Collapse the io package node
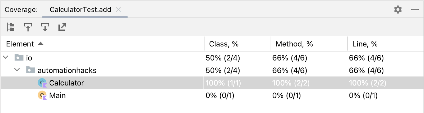Viewport: 424px width, 113px height. coord(6,57)
